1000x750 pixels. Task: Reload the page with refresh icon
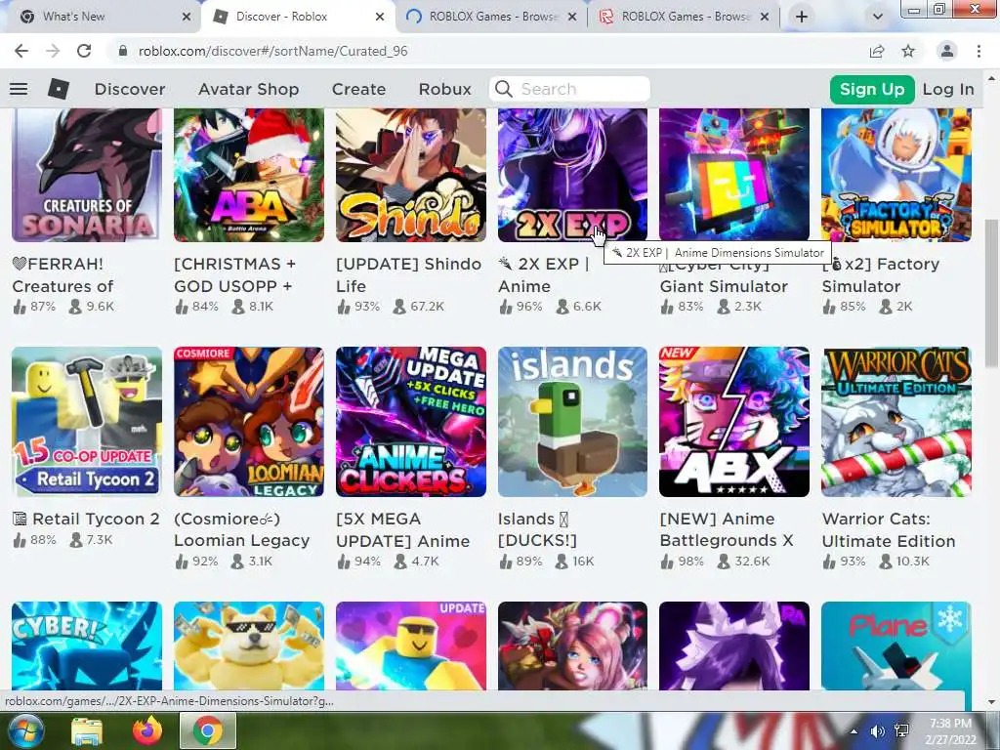(84, 51)
